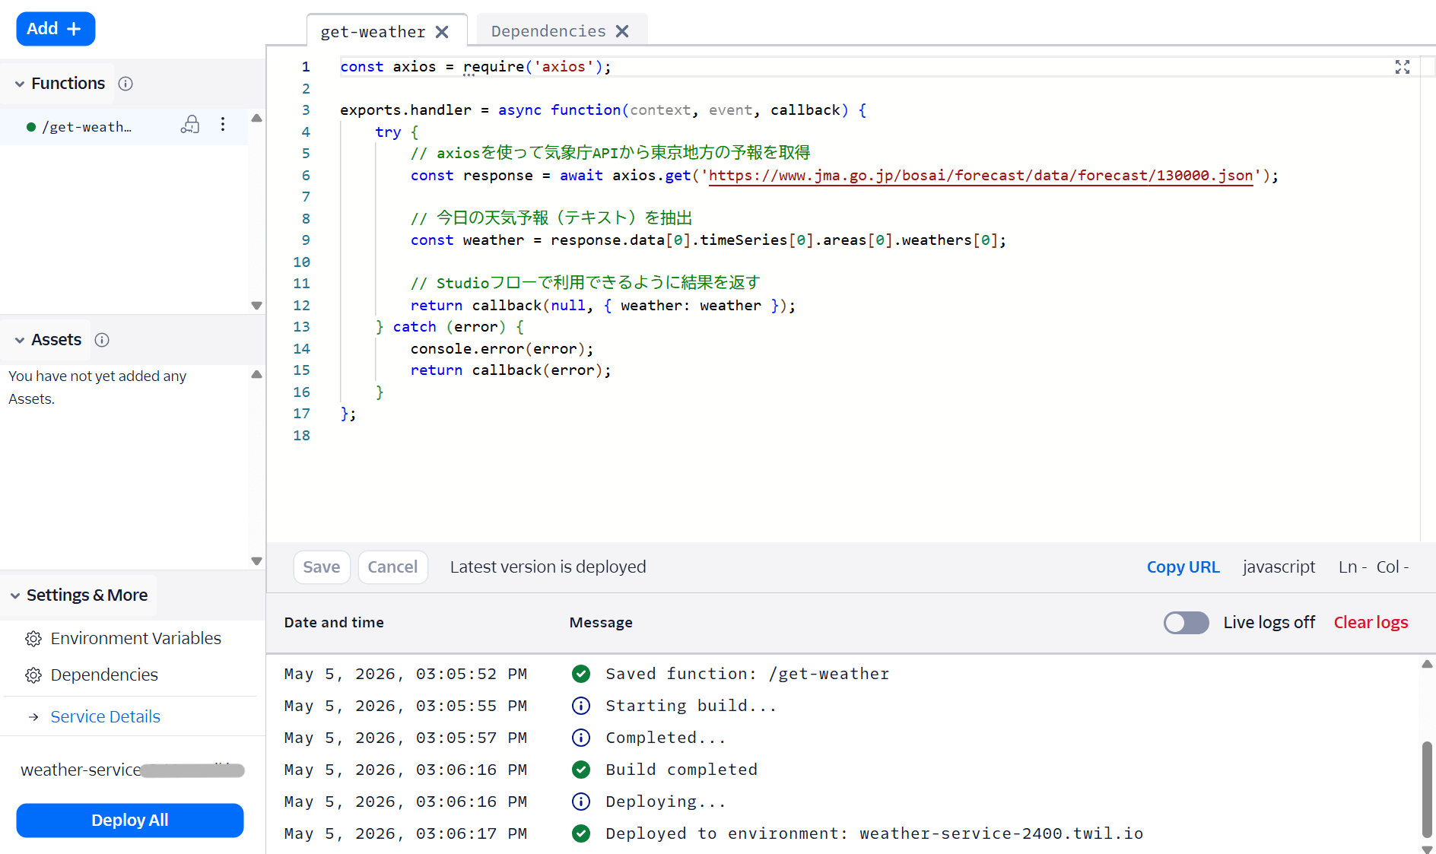This screenshot has height=854, width=1436.
Task: Open the Assets info icon
Action: pos(102,340)
